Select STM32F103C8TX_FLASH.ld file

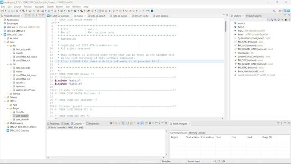[x=23, y=127]
